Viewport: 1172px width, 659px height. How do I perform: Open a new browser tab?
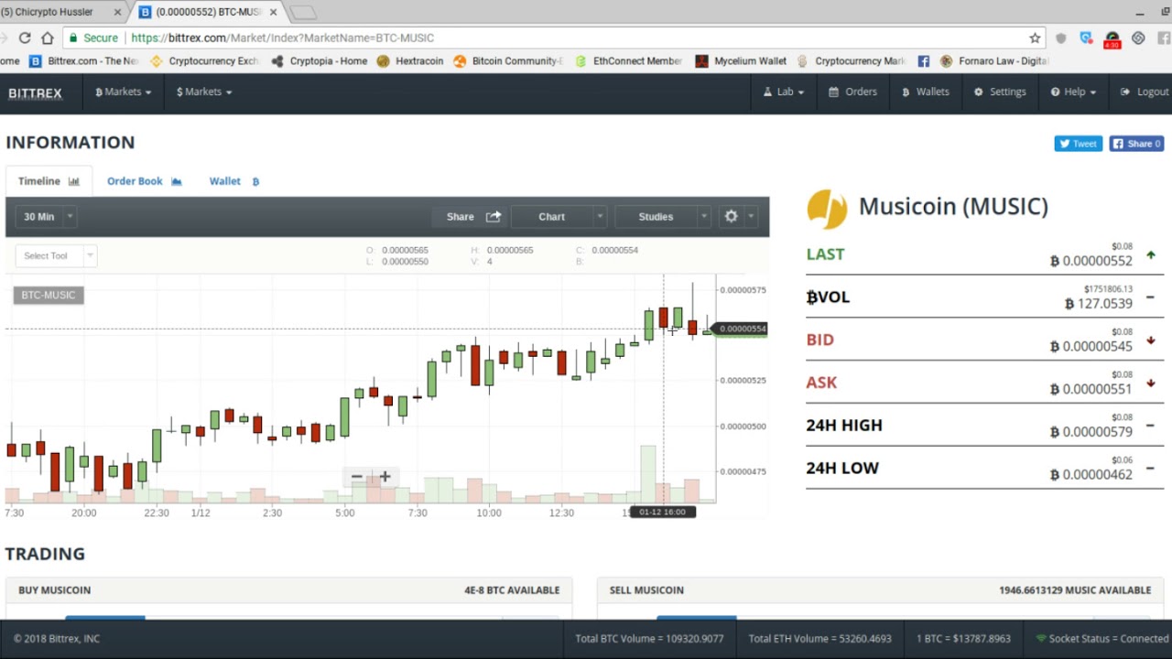(302, 13)
